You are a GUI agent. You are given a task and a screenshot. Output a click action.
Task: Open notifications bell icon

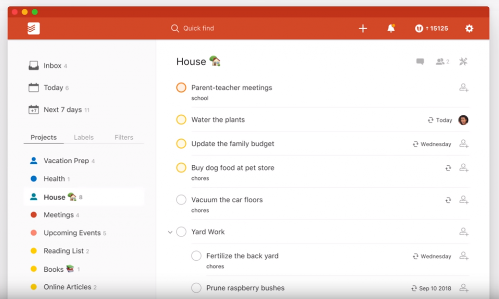coord(391,29)
